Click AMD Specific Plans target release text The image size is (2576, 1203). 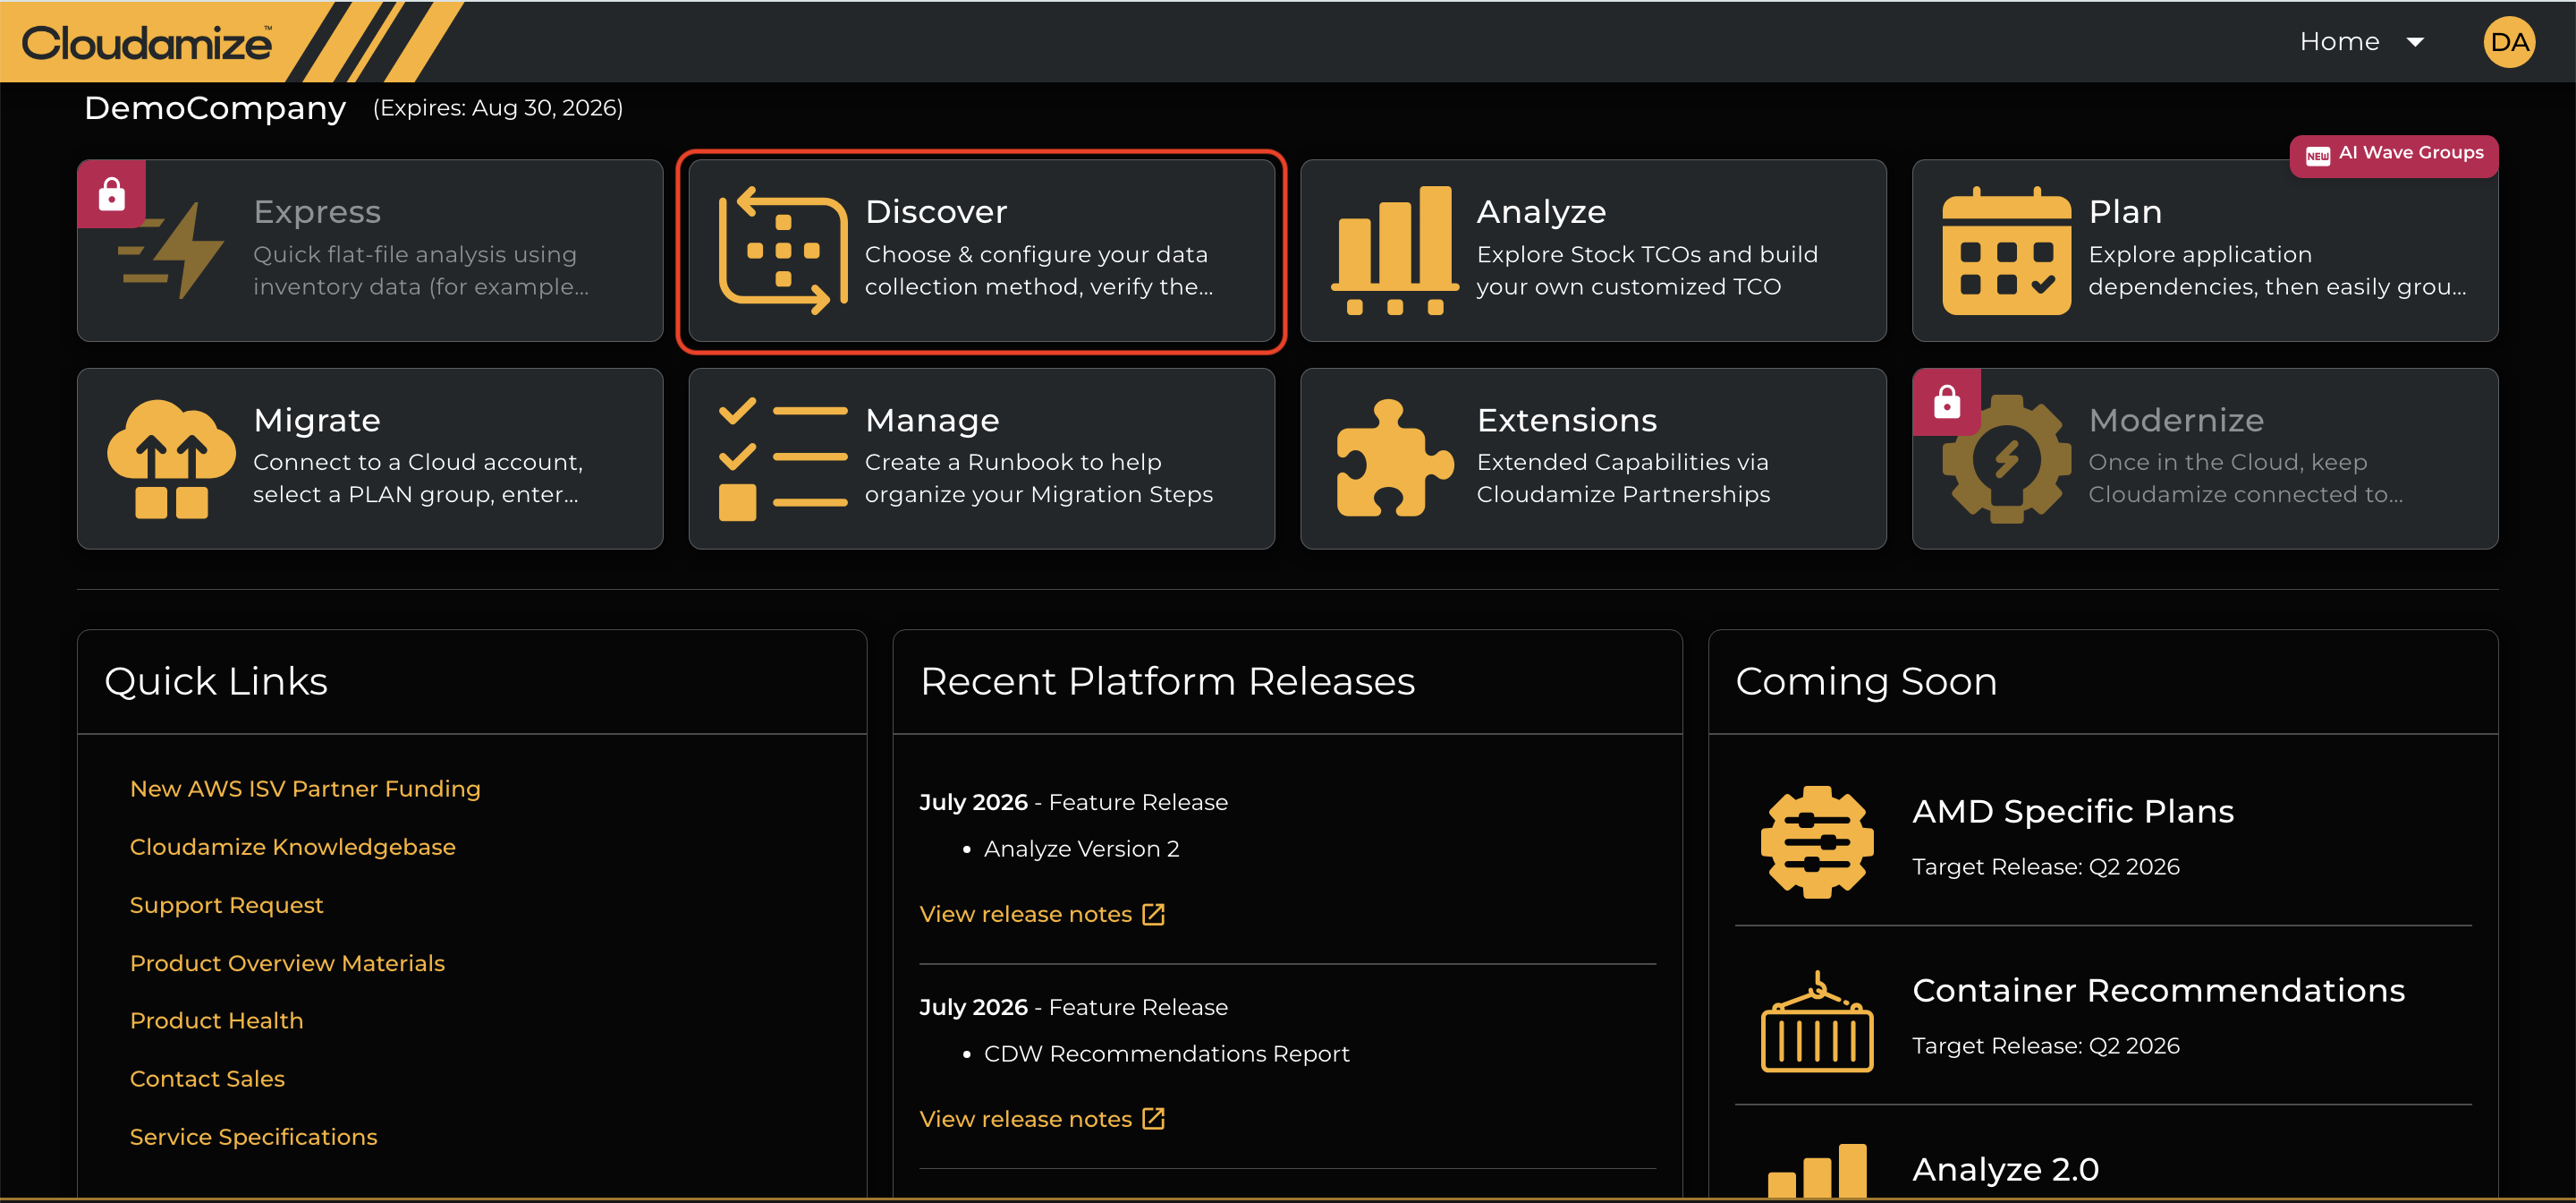tap(2045, 866)
